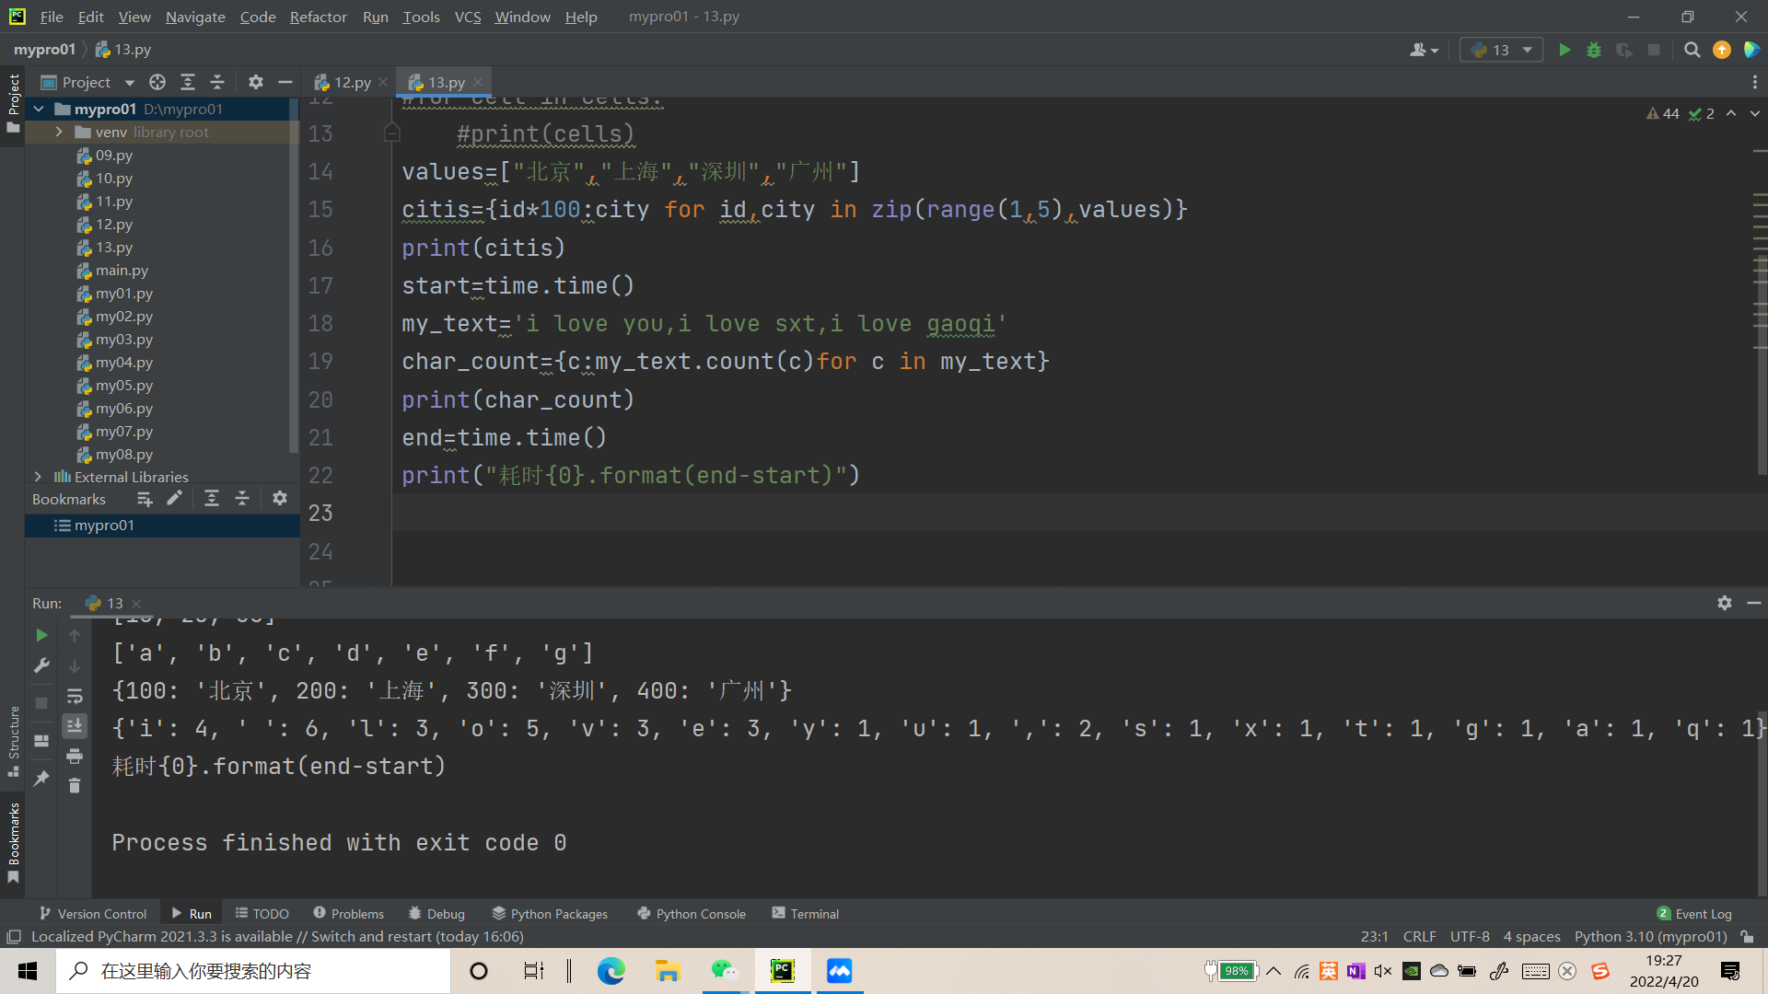Toggle soft-wrap in Run console
Image resolution: width=1768 pixels, height=994 pixels.
[x=75, y=696]
